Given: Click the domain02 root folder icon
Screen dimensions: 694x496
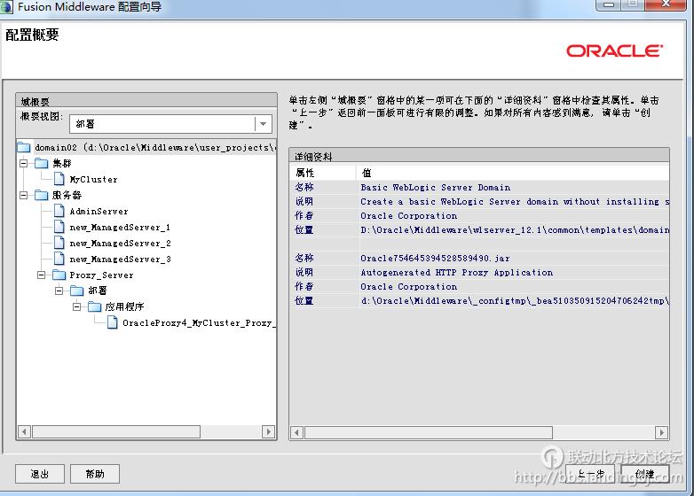Looking at the screenshot, I should (x=24, y=147).
